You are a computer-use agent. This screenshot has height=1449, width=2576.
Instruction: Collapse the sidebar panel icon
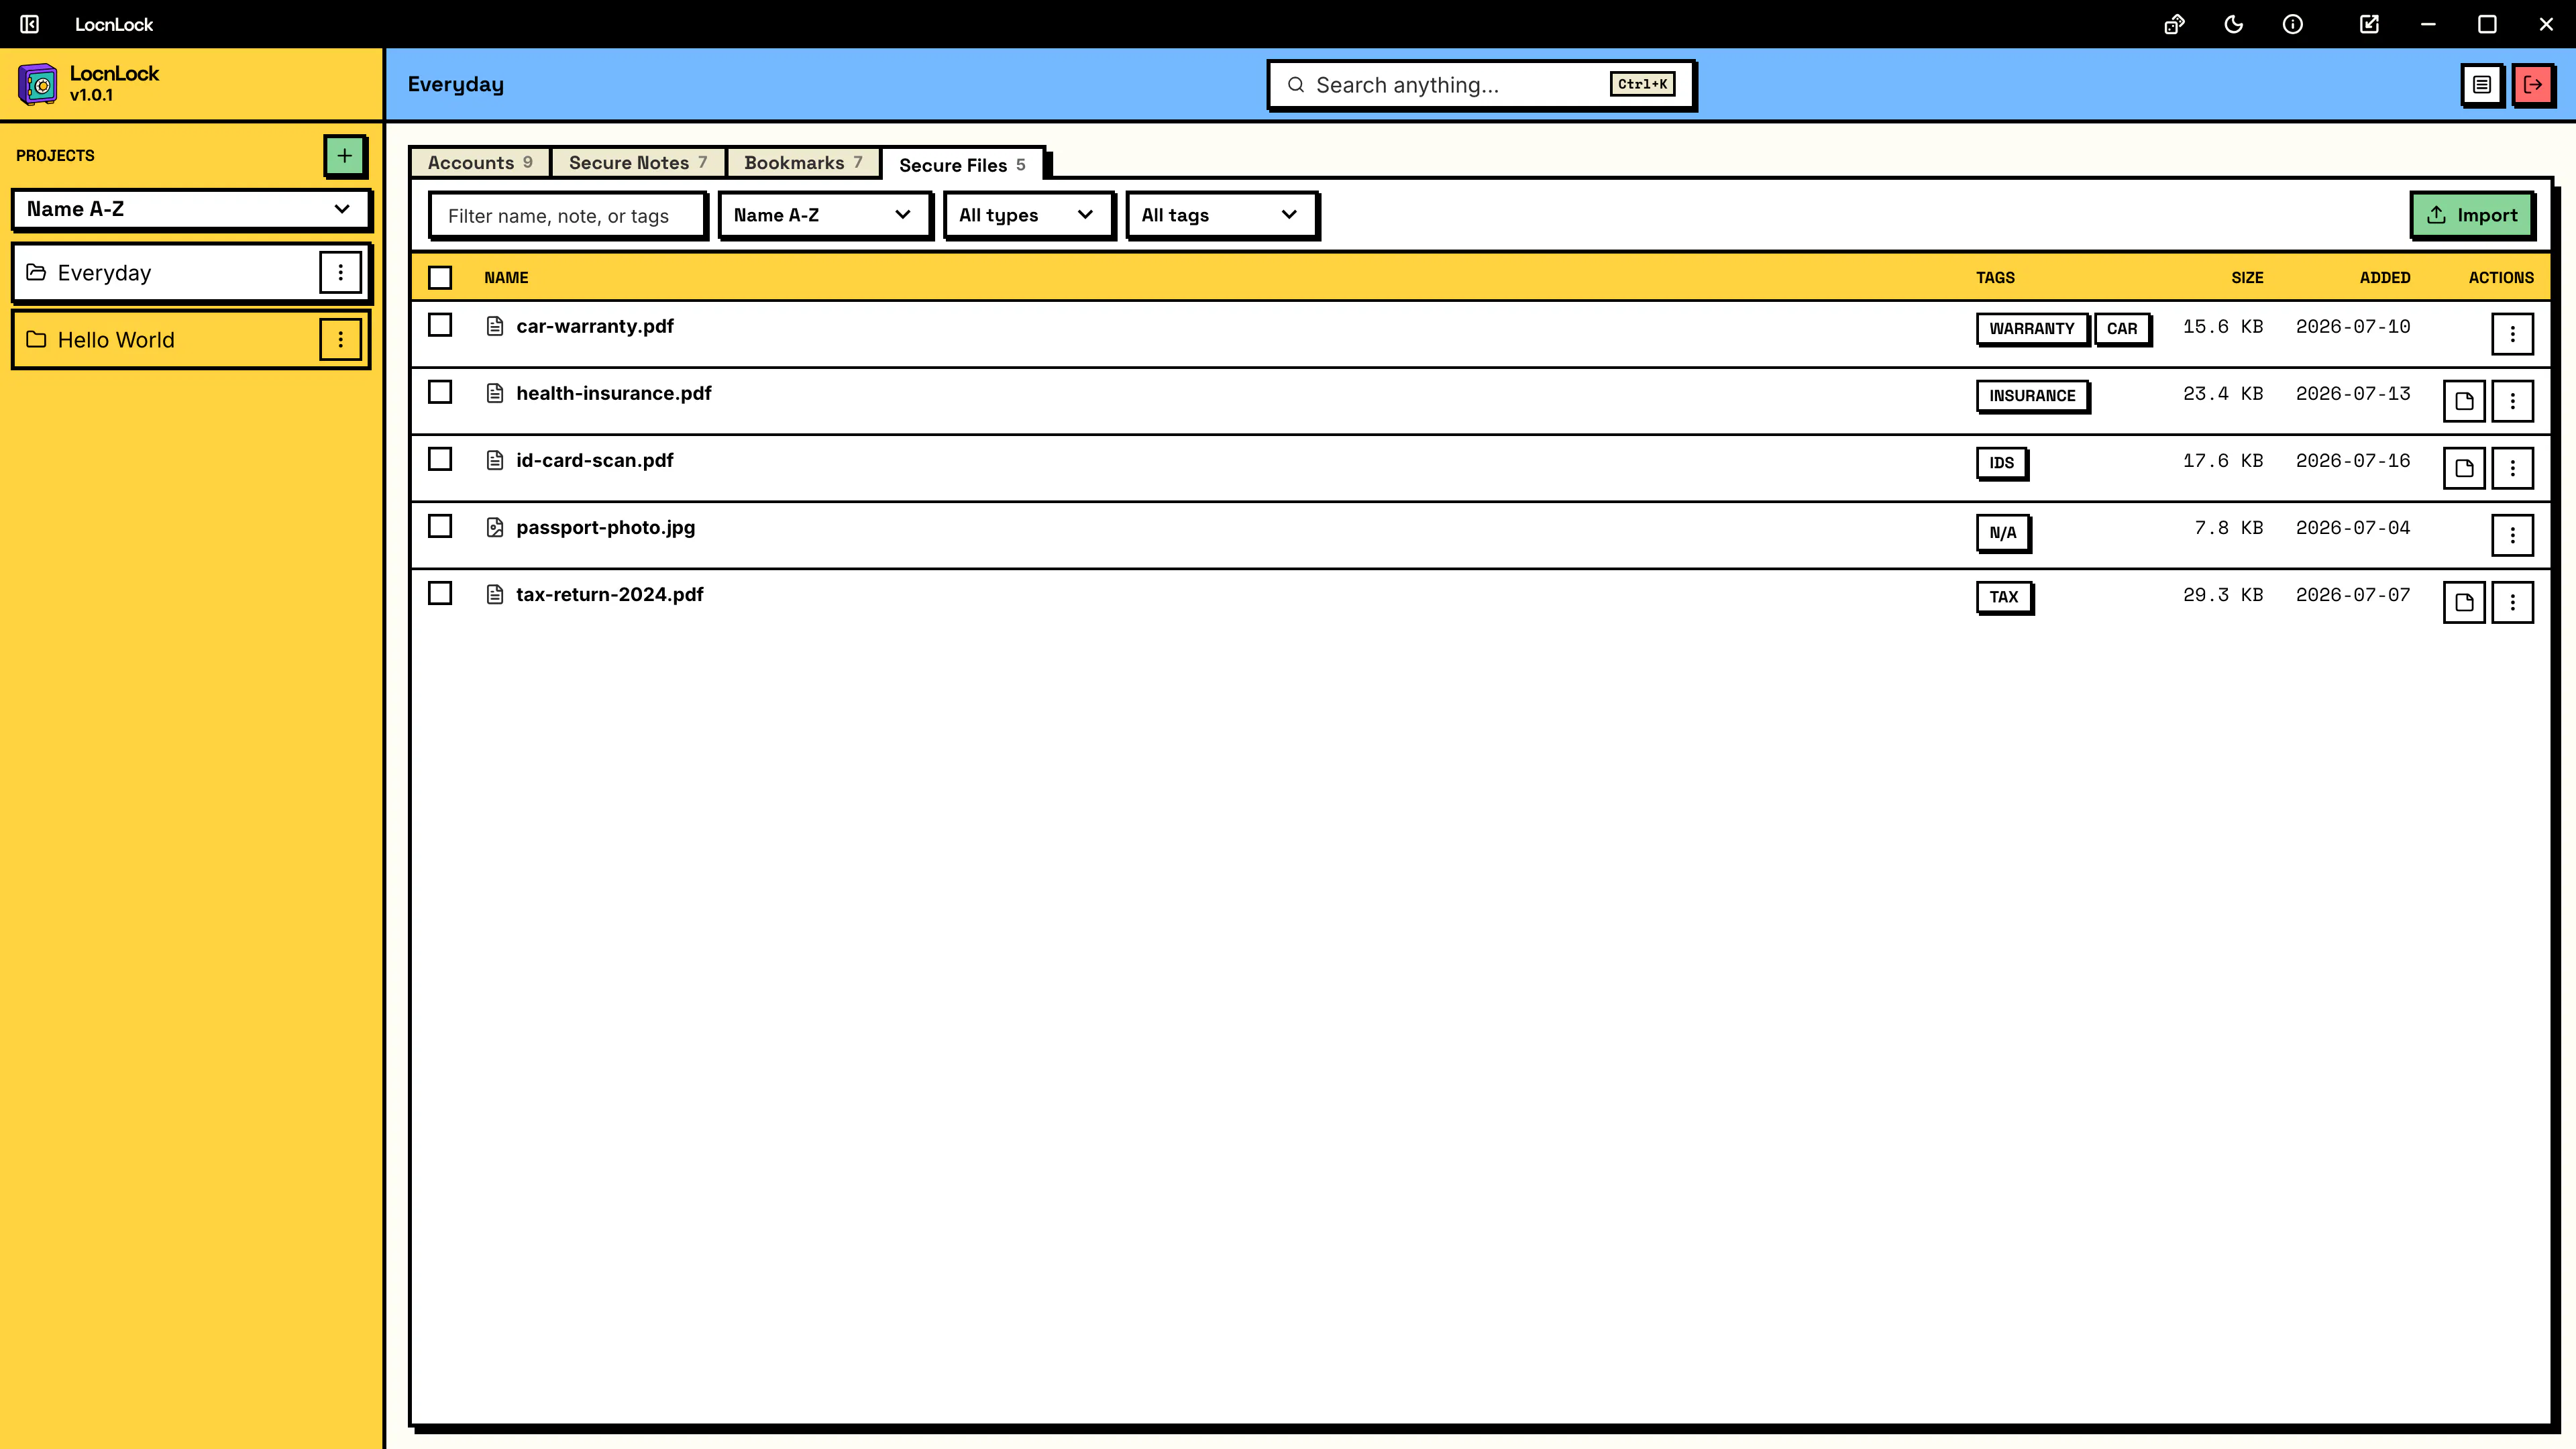30,24
